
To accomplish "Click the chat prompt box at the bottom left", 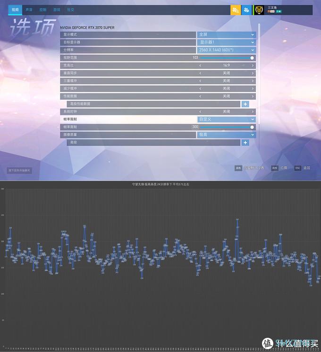I will (19, 171).
